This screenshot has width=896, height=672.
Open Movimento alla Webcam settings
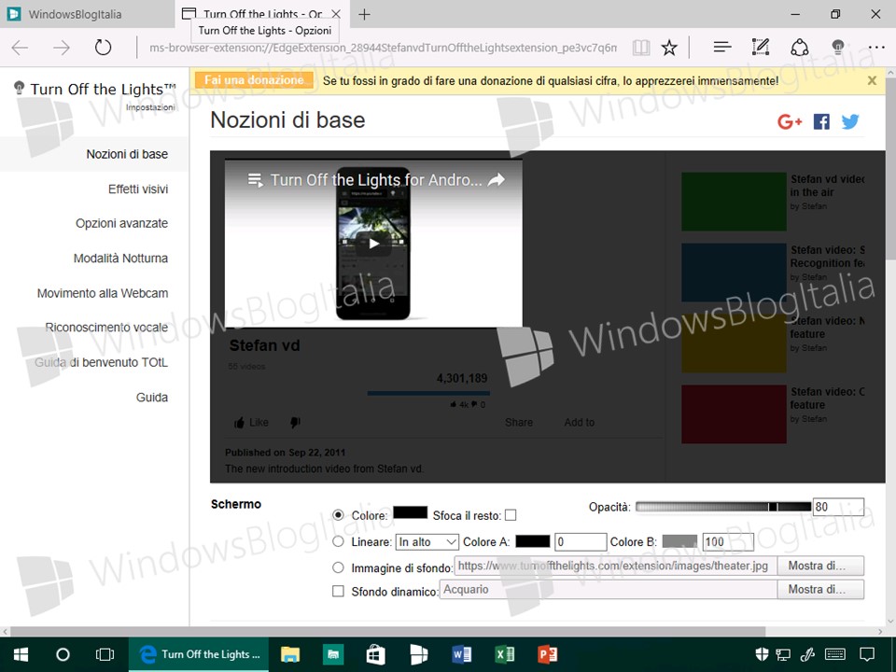[103, 293]
